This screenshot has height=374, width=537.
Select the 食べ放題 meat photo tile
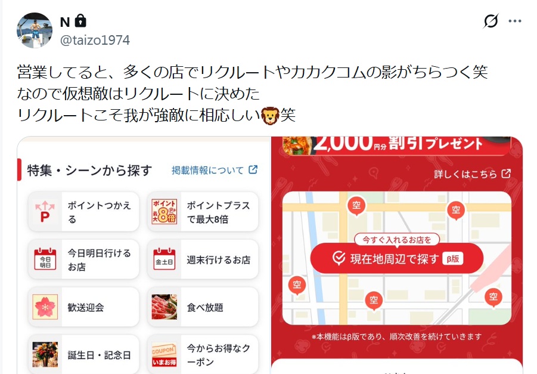click(x=203, y=307)
